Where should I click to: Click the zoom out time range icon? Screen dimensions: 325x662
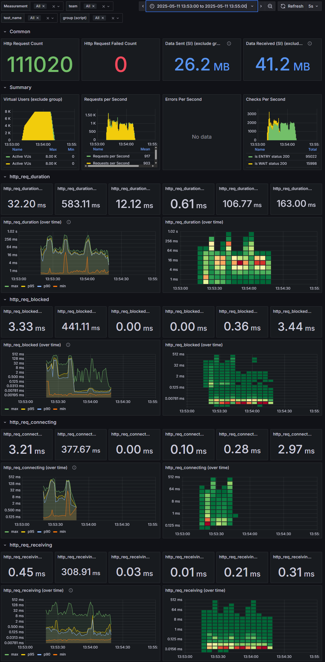pyautogui.click(x=270, y=6)
